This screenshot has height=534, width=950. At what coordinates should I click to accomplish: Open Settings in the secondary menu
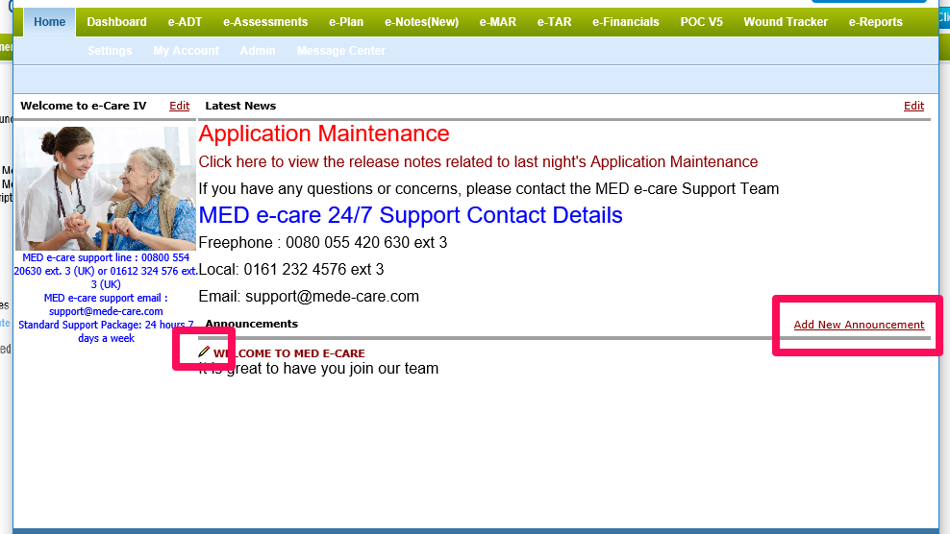[110, 51]
